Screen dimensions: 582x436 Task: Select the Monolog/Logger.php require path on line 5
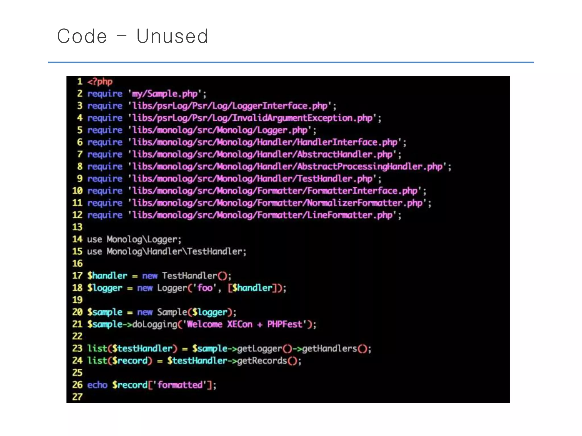tap(220, 130)
